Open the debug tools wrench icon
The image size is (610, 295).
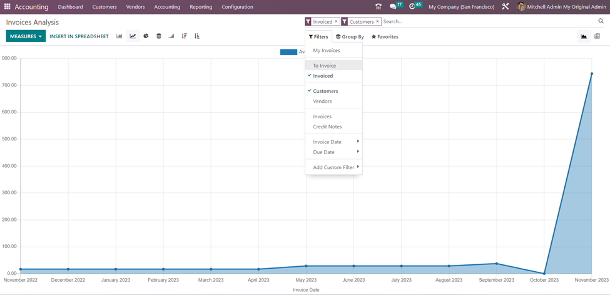tap(505, 7)
